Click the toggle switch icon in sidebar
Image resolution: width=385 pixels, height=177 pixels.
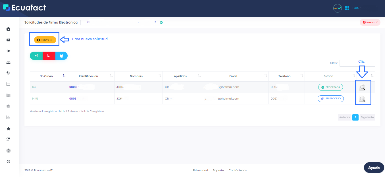(x=9, y=140)
